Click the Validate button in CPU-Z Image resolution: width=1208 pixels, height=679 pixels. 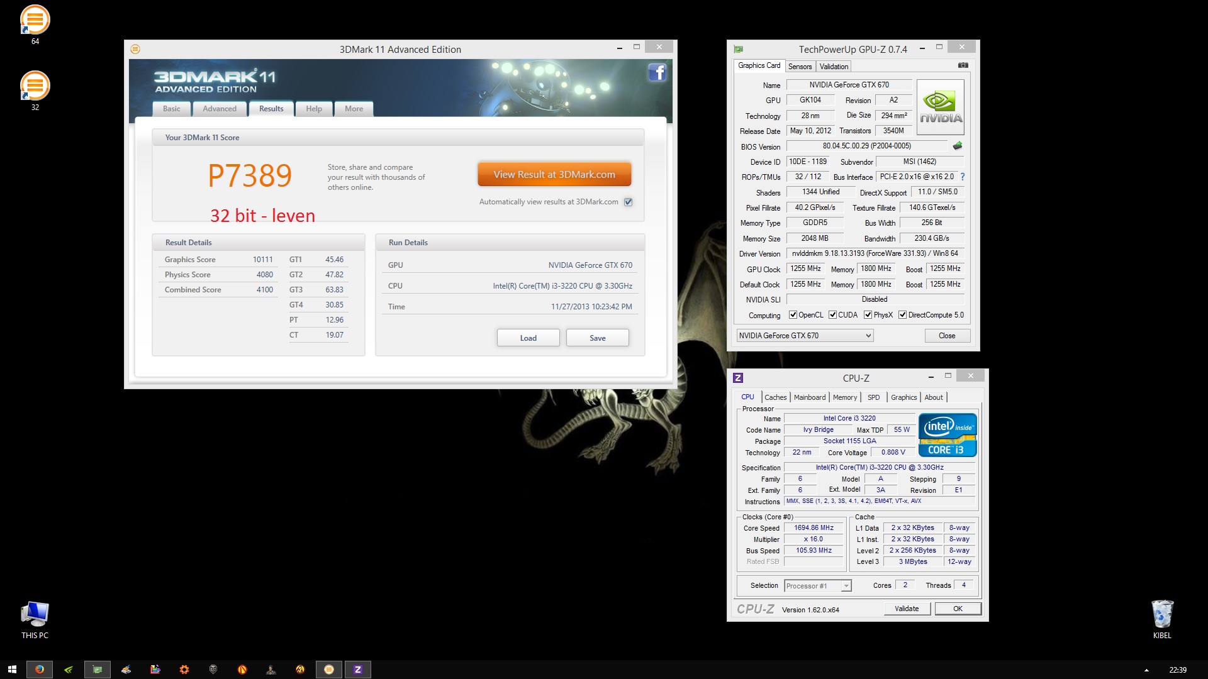point(906,609)
